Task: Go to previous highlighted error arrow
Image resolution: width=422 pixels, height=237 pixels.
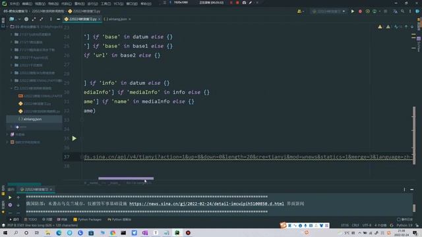Action: [x=406, y=27]
